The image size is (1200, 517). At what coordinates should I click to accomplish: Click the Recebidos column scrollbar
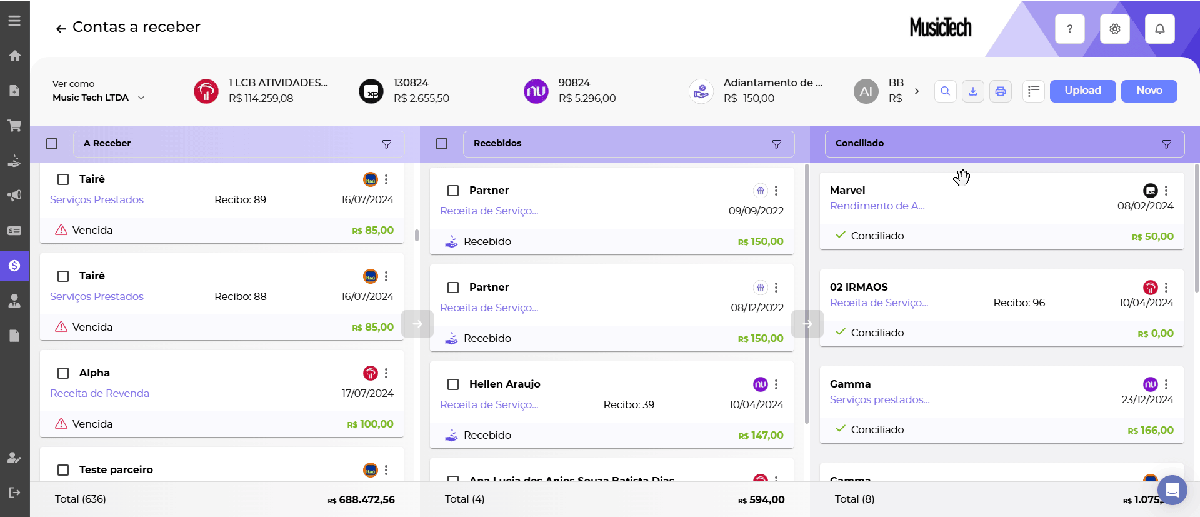pos(806,294)
